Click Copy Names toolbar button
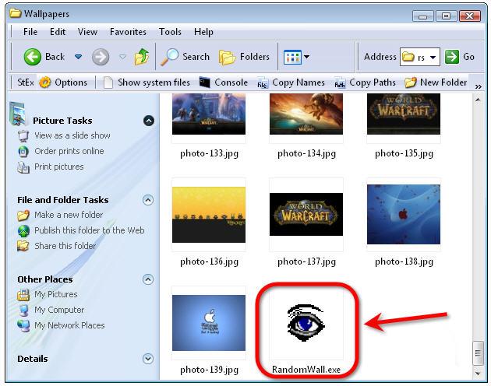 tap(290, 83)
